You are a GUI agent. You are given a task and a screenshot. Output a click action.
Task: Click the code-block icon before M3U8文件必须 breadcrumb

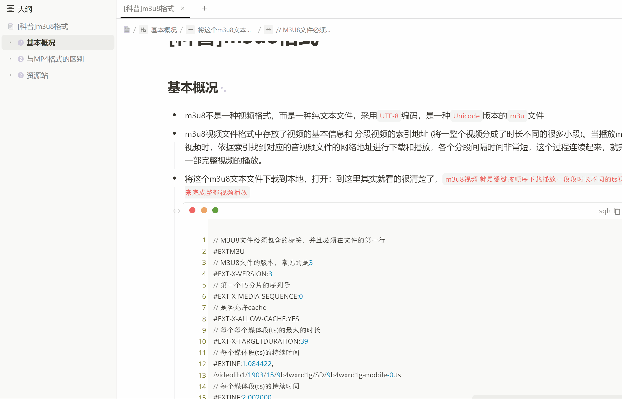[268, 30]
